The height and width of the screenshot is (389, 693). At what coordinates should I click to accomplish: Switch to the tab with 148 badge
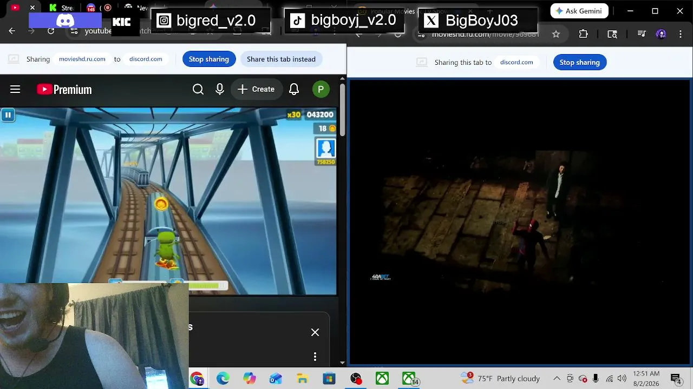tap(91, 8)
